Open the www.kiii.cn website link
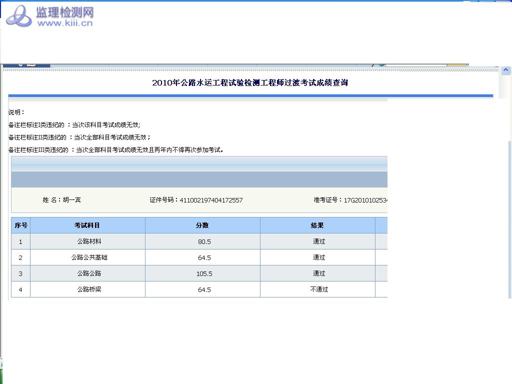Image resolution: width=512 pixels, height=384 pixels. pos(65,23)
